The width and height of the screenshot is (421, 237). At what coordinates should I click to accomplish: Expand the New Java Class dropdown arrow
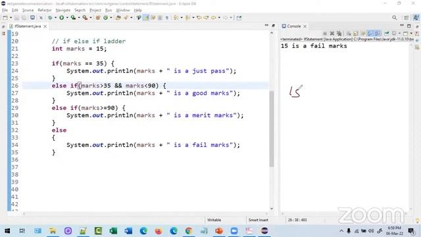tap(111, 18)
